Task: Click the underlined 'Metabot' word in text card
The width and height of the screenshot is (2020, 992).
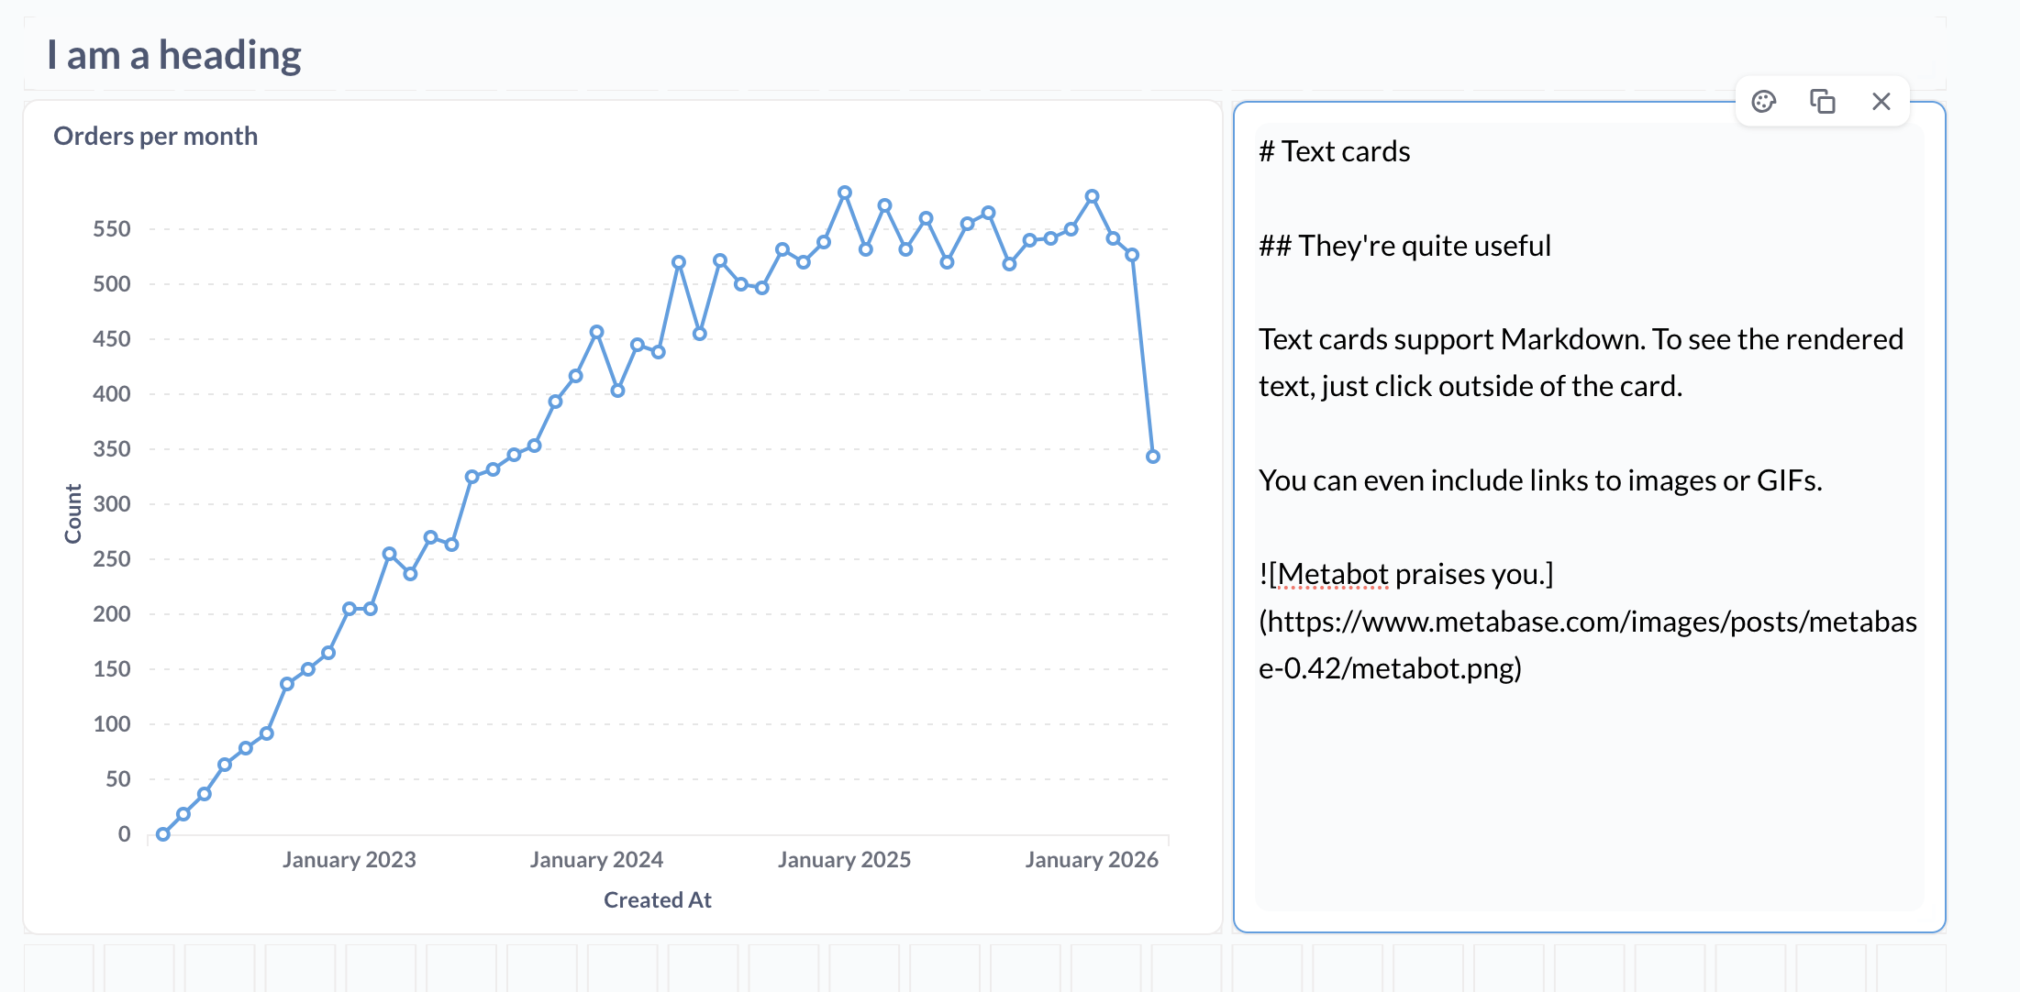Action: pyautogui.click(x=1333, y=574)
